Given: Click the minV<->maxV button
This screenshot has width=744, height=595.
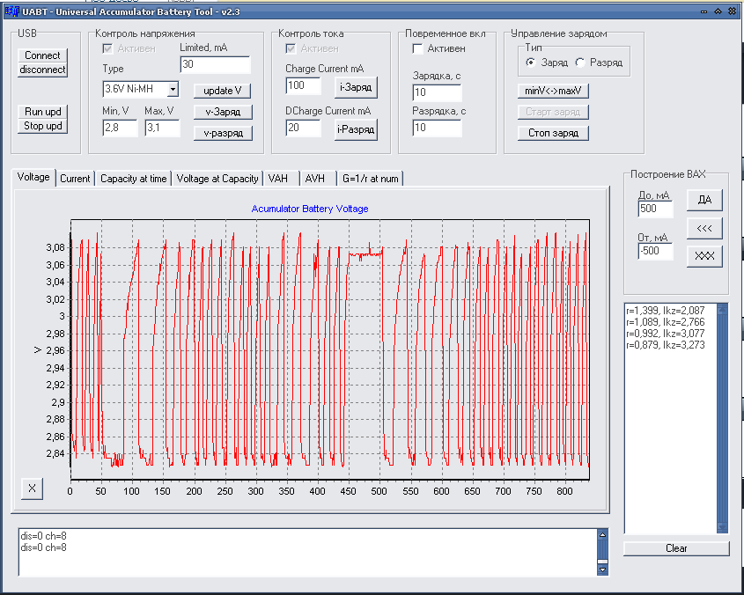Looking at the screenshot, I should coord(553,91).
